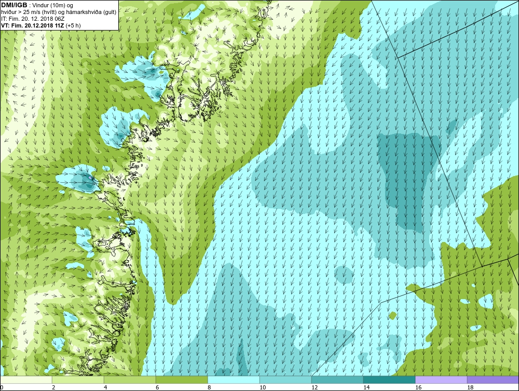
Task: Click legend label 10
Action: point(263,387)
